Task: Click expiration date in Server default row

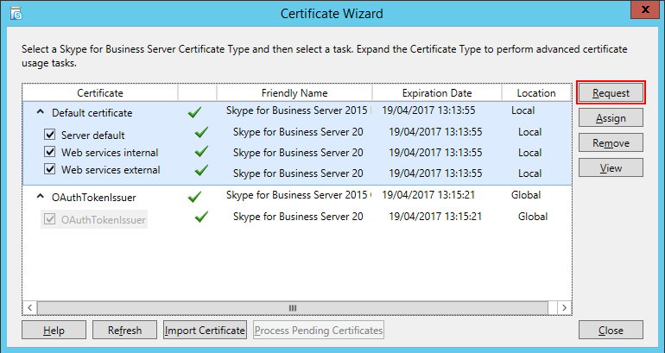Action: [x=435, y=132]
